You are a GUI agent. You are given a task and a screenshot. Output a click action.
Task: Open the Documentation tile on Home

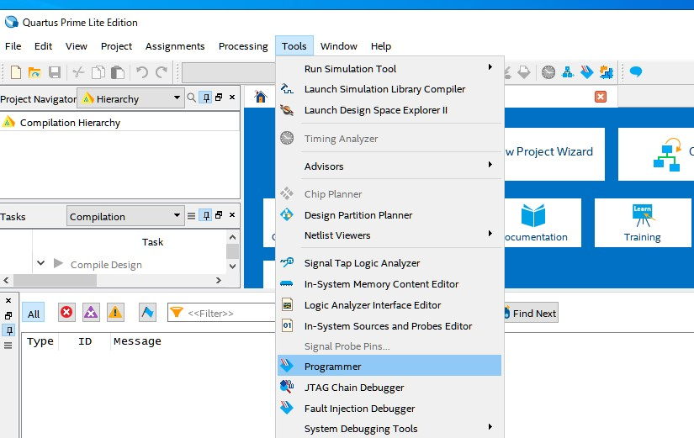point(543,223)
